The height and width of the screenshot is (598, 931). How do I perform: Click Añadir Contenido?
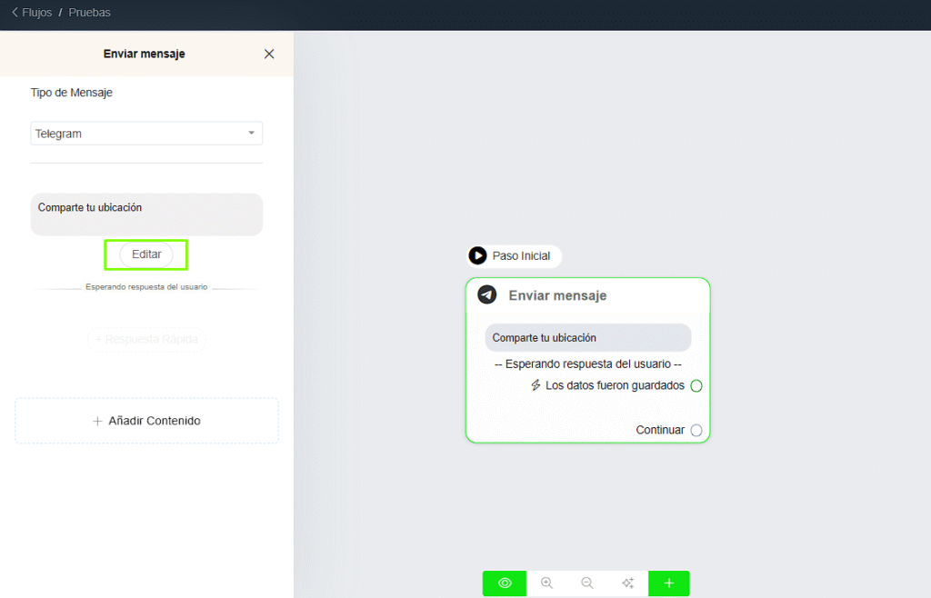click(x=146, y=421)
